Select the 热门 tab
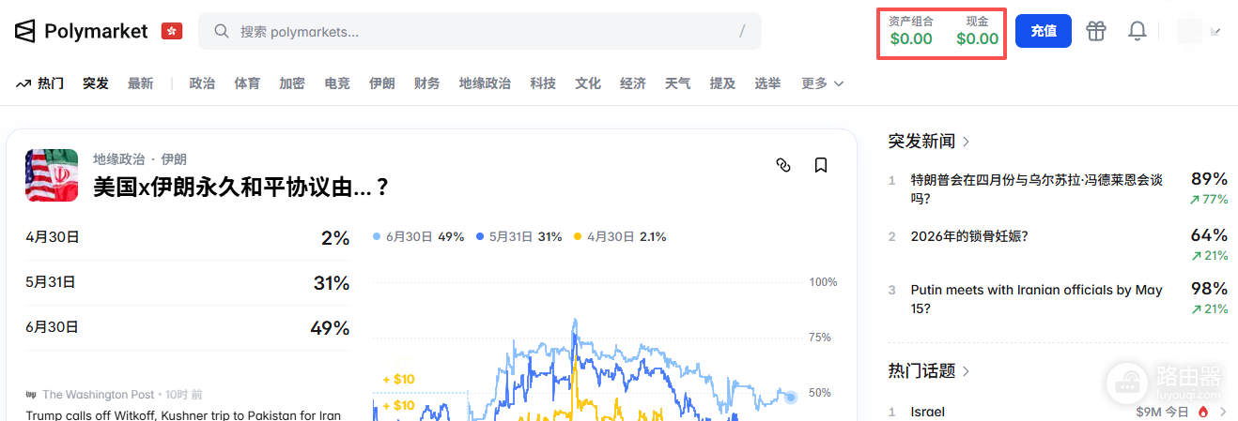1238x421 pixels. (x=51, y=83)
